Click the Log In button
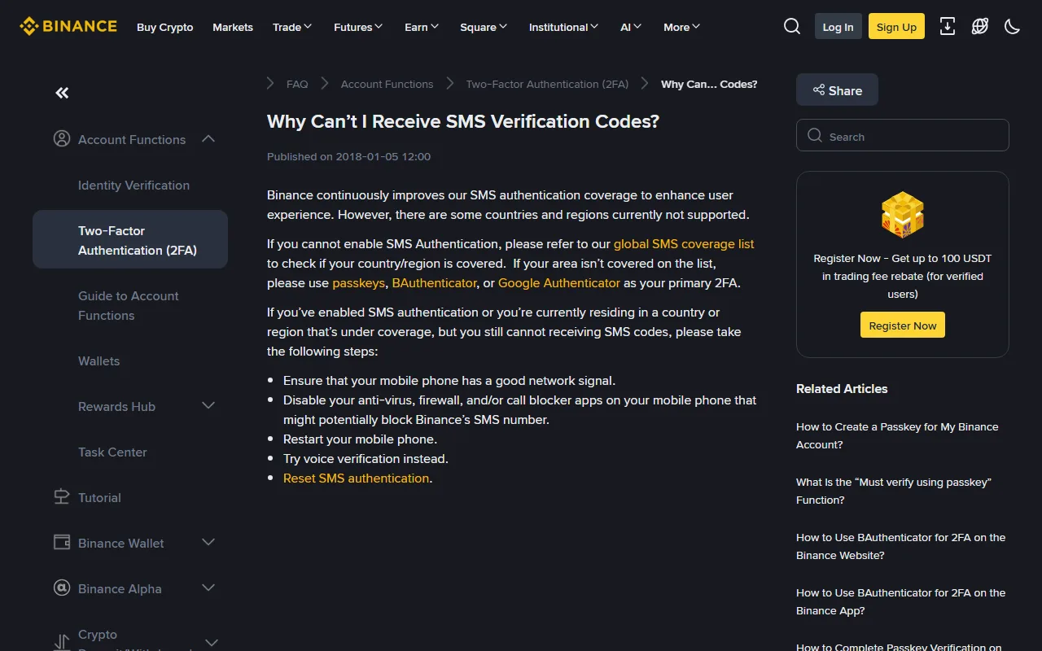This screenshot has width=1042, height=651. point(838,27)
